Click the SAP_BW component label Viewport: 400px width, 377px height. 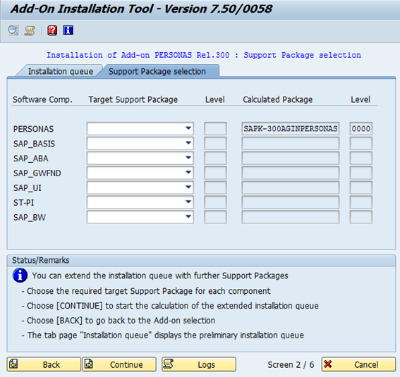click(x=30, y=218)
